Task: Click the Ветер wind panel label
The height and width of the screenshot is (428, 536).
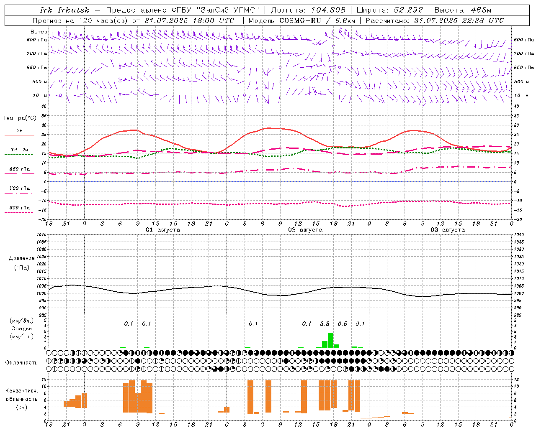Action: click(39, 32)
